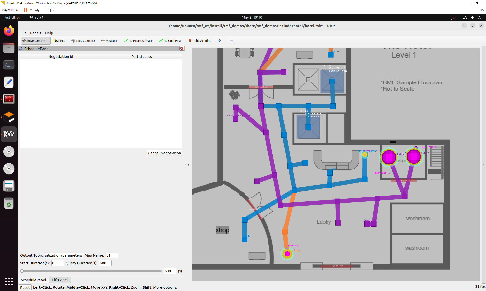Switch to the LiftPanel tab
This screenshot has width=486, height=291.
pyautogui.click(x=60, y=280)
